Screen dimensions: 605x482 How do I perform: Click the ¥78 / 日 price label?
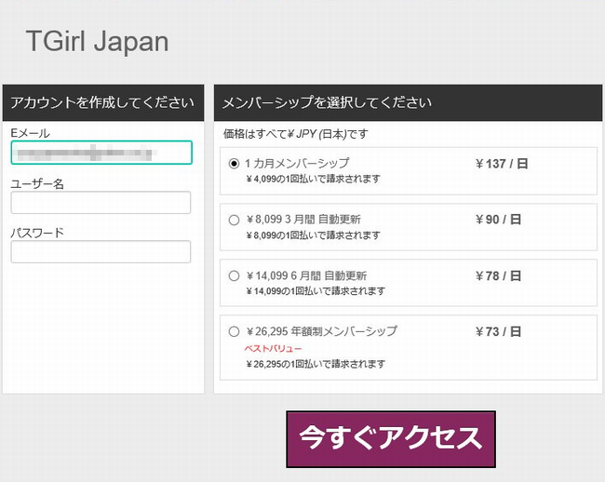click(x=498, y=275)
